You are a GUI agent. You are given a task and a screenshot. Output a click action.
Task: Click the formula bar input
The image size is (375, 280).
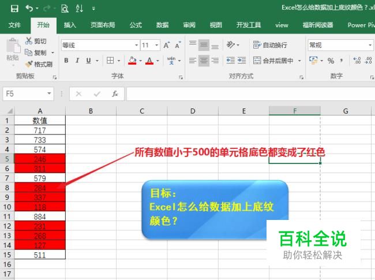(250, 94)
